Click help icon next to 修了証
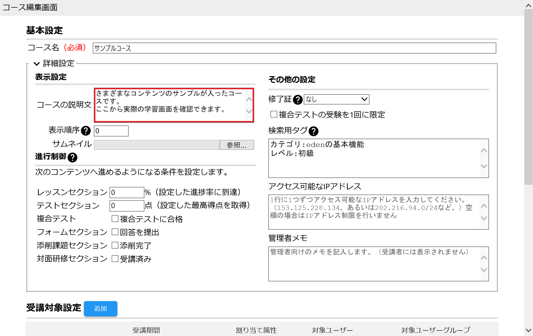The height and width of the screenshot is (336, 533). (298, 99)
